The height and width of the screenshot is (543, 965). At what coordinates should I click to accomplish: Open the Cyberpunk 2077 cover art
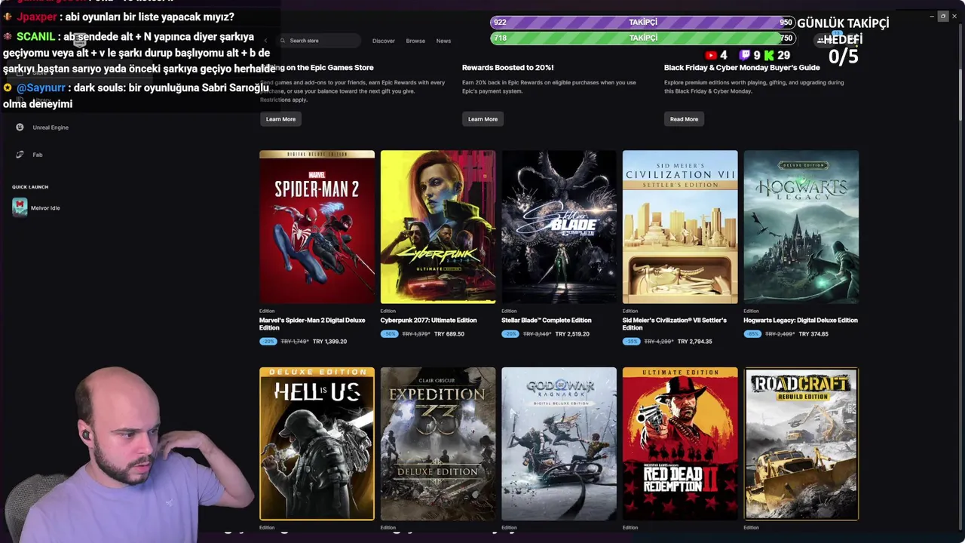[x=438, y=227]
